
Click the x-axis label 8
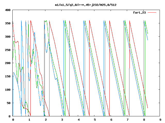(x=144, y=120)
